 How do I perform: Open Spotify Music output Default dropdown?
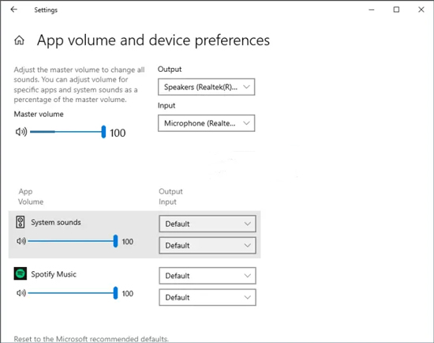(208, 276)
